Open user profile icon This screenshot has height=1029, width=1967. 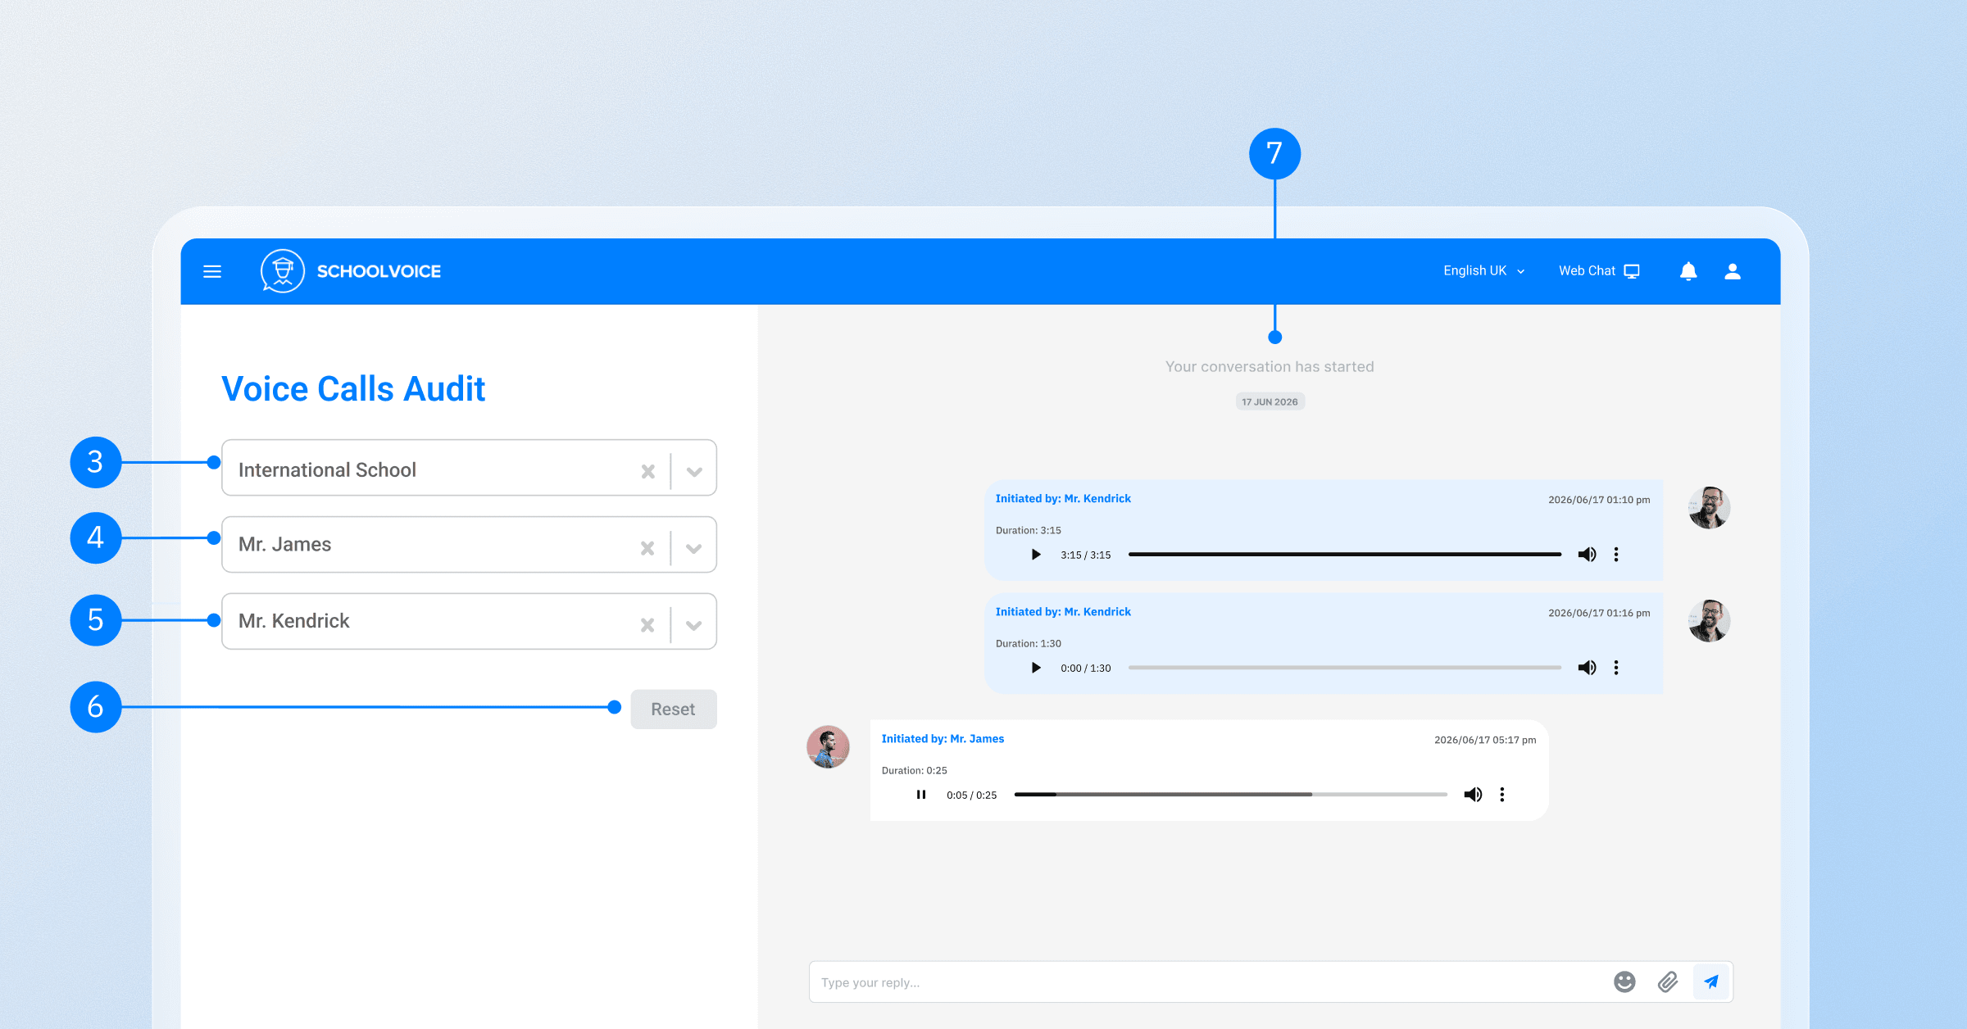1733,271
